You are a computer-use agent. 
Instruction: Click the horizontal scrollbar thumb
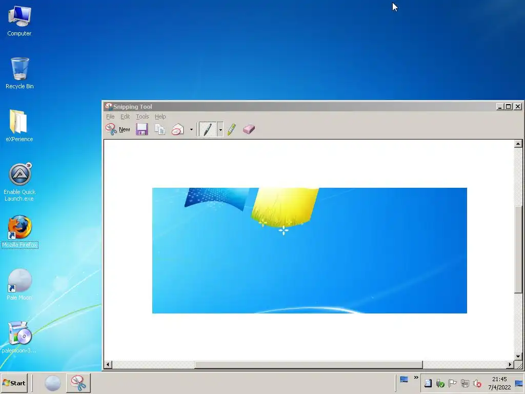point(309,365)
